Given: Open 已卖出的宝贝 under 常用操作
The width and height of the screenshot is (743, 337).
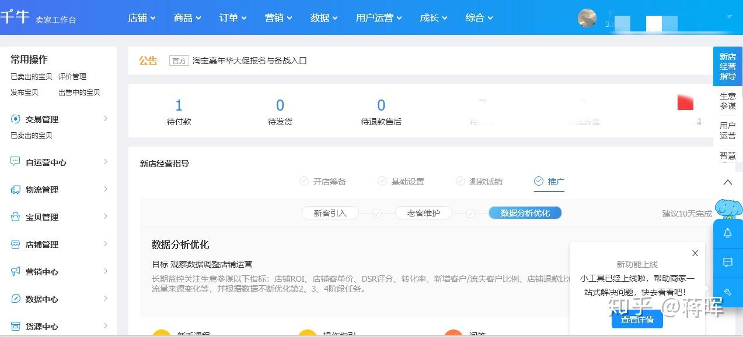Looking at the screenshot, I should click(x=32, y=76).
